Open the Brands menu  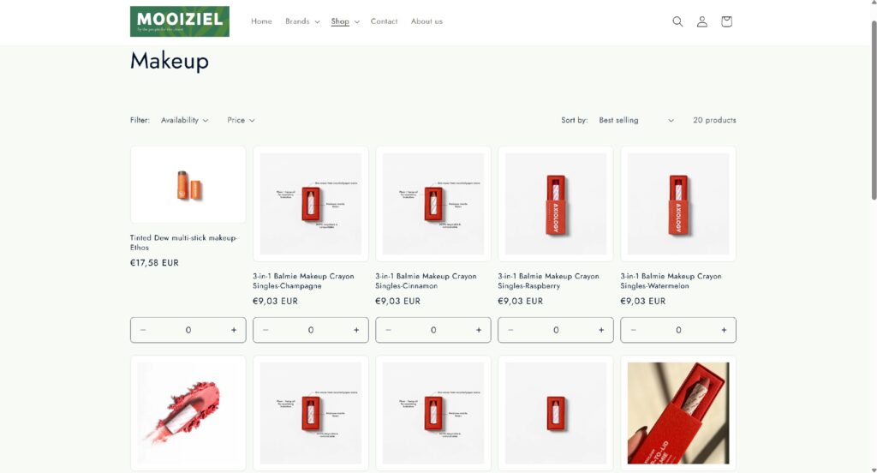(x=302, y=21)
